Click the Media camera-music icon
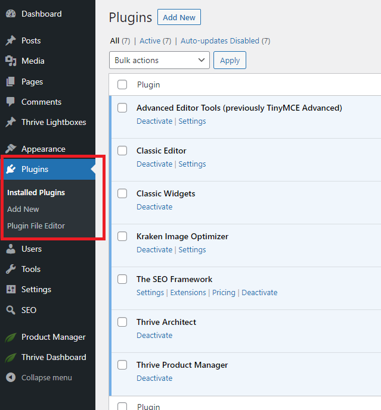The height and width of the screenshot is (410, 381). coord(11,61)
